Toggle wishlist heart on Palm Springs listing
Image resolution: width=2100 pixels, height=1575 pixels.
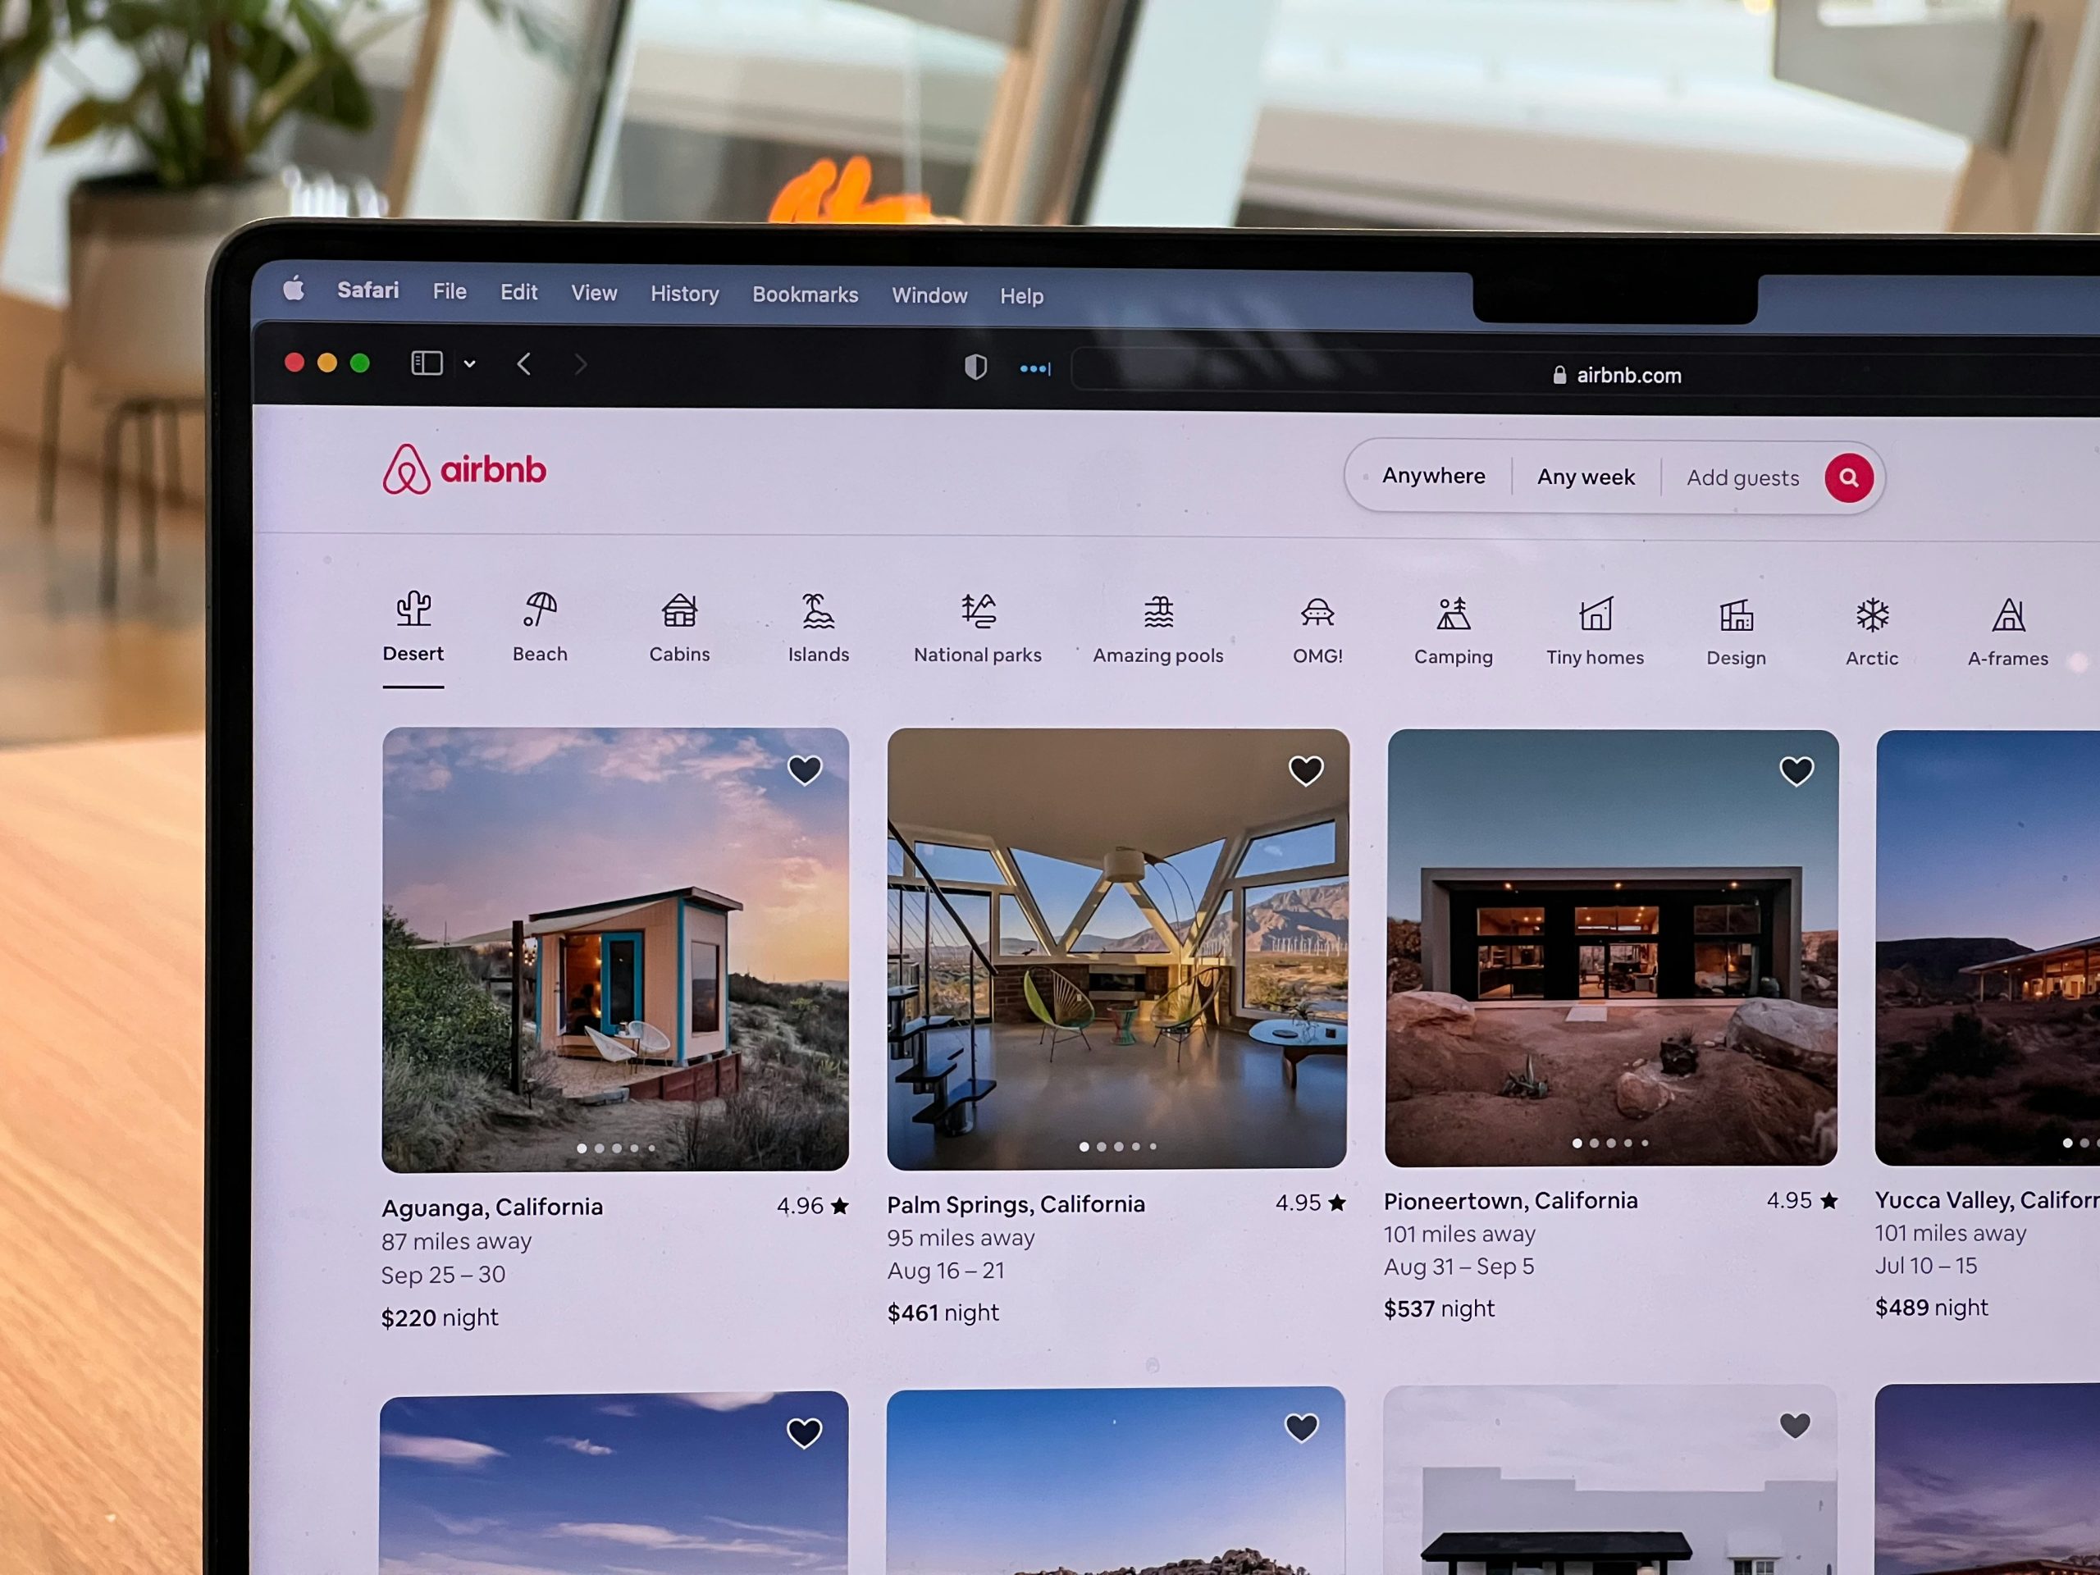click(x=1303, y=769)
